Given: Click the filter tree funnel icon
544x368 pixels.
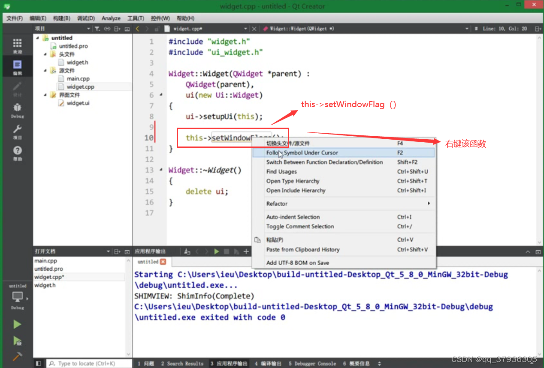Looking at the screenshot, I should (97, 29).
